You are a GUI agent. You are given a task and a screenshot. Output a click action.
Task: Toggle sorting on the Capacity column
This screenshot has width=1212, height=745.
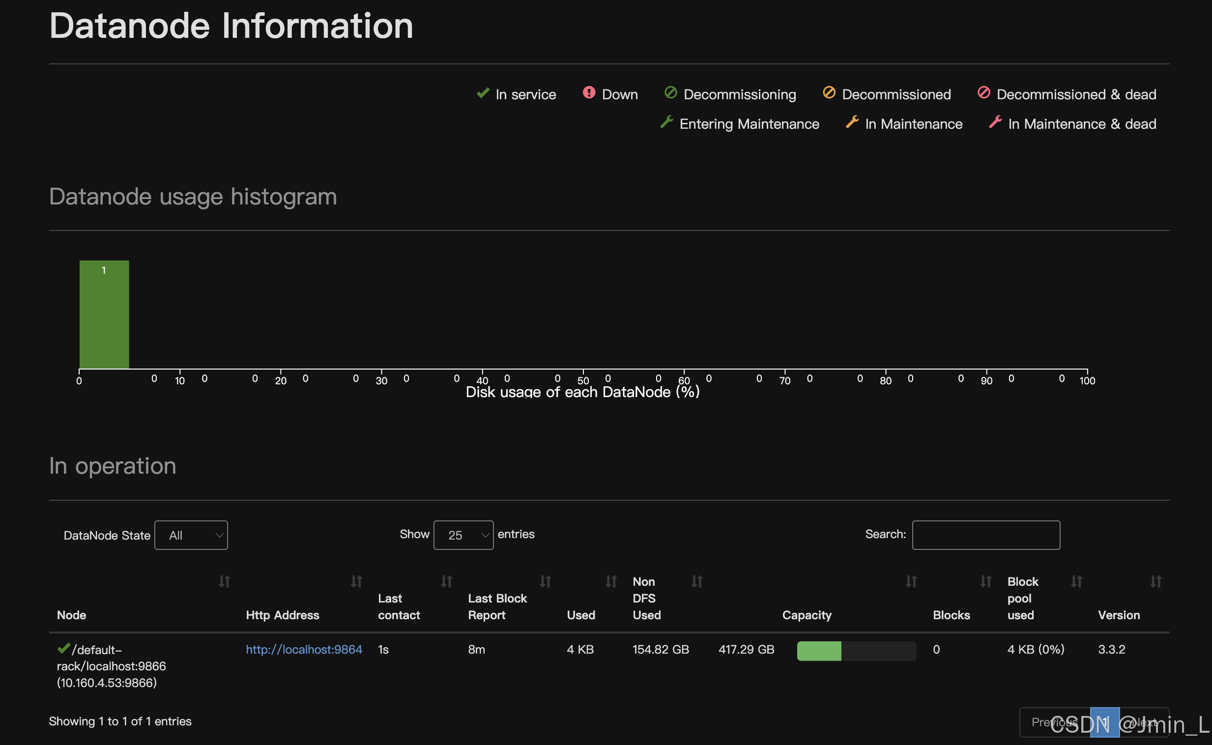coord(911,582)
